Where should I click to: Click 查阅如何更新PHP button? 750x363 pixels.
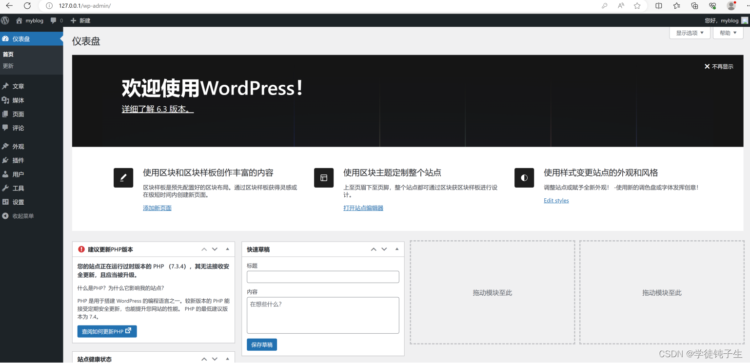pyautogui.click(x=107, y=331)
